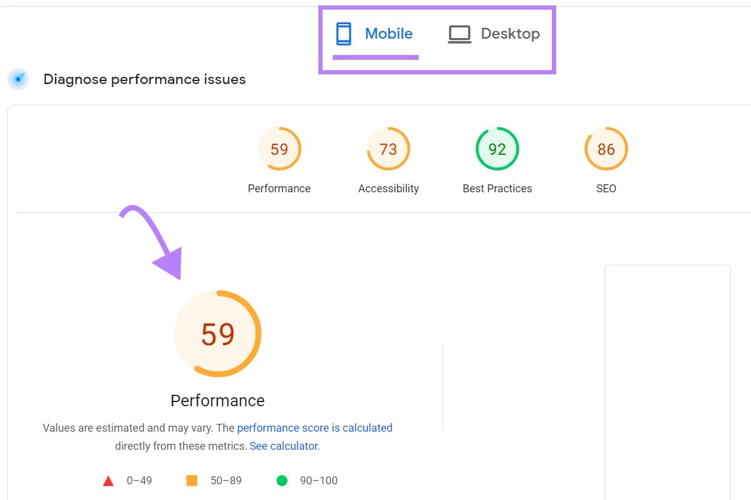This screenshot has width=751, height=500.
Task: Click the Diagnose performance issues heading
Action: click(x=144, y=79)
